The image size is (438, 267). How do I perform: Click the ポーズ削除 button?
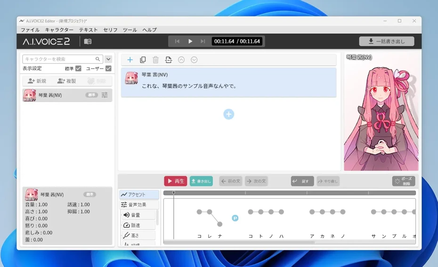[x=404, y=181]
